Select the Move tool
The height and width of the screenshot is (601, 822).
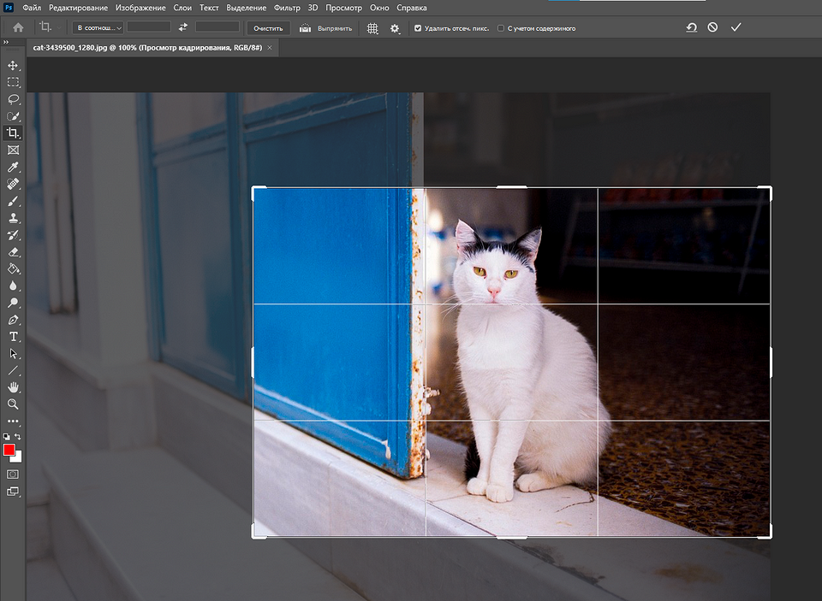pyautogui.click(x=13, y=66)
